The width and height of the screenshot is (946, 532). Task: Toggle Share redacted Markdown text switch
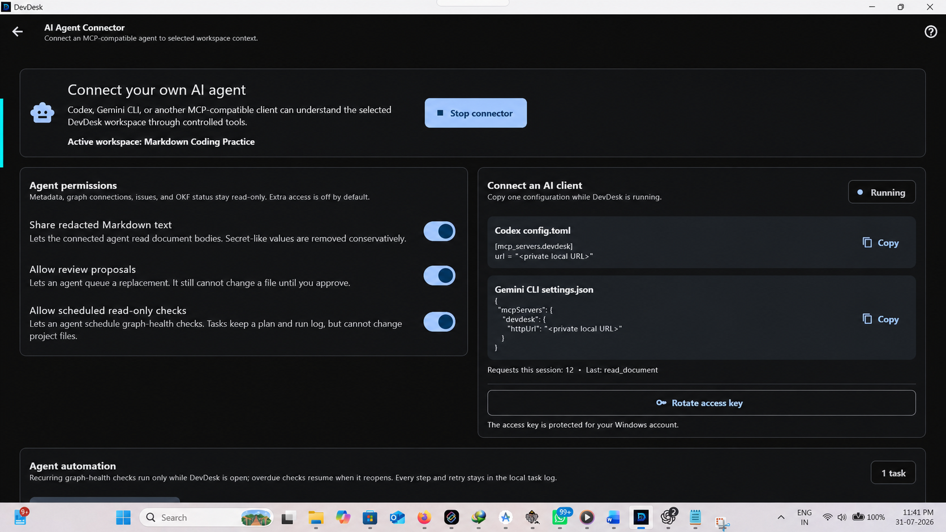(440, 231)
